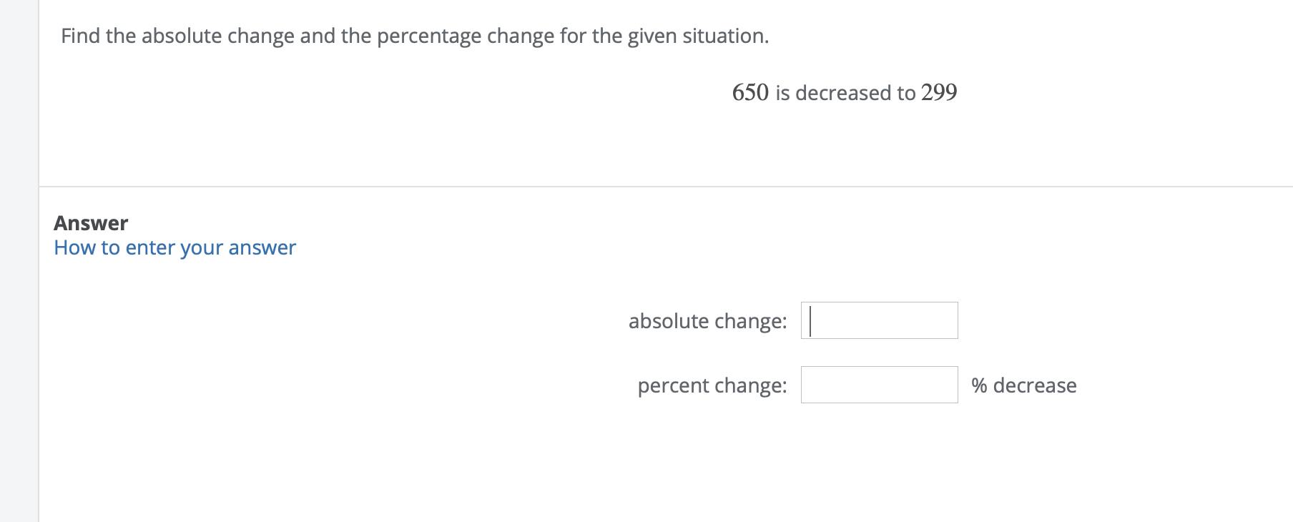The image size is (1293, 522).
Task: Click the 'Find the absolute change' instruction line
Action: click(413, 35)
